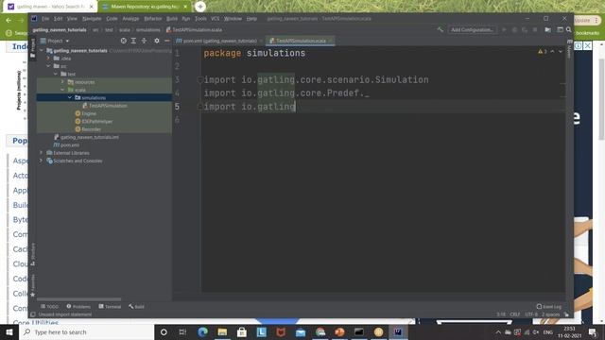The height and width of the screenshot is (340, 605).
Task: Collapse the simulations package
Action: (x=70, y=97)
